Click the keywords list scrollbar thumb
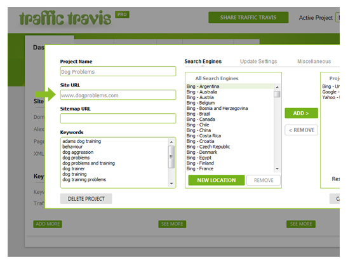 (171, 157)
